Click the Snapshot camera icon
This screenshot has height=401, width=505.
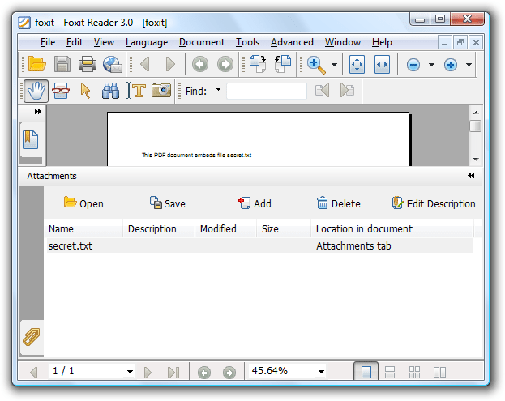(161, 91)
